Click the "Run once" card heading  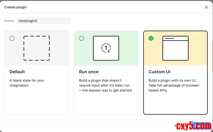(x=89, y=72)
